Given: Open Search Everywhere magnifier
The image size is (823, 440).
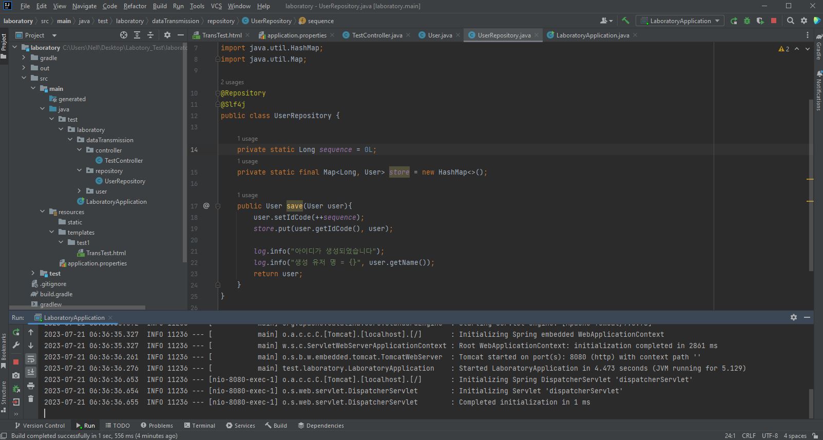Looking at the screenshot, I should pos(791,21).
